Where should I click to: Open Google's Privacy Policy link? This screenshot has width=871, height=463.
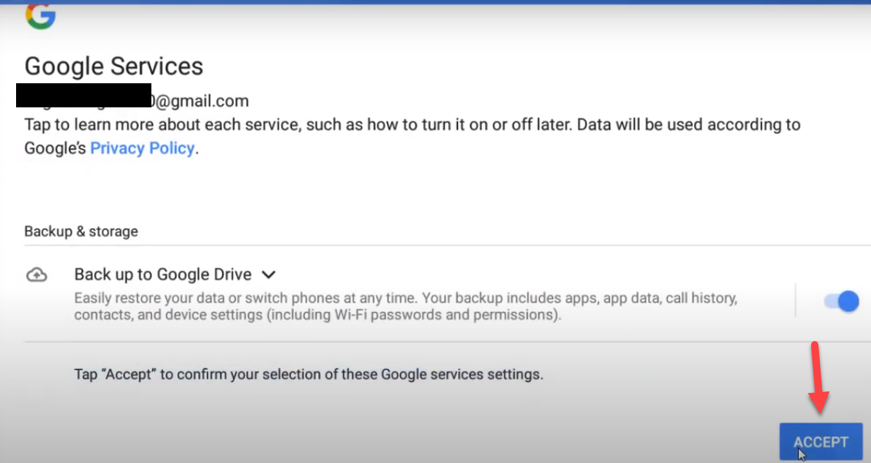(142, 148)
